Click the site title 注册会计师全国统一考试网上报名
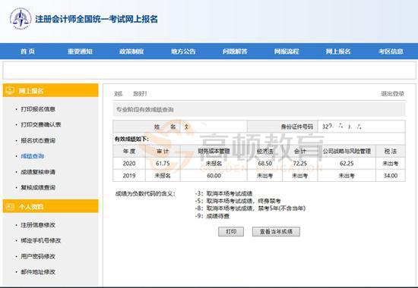The image size is (418, 288). (97, 19)
